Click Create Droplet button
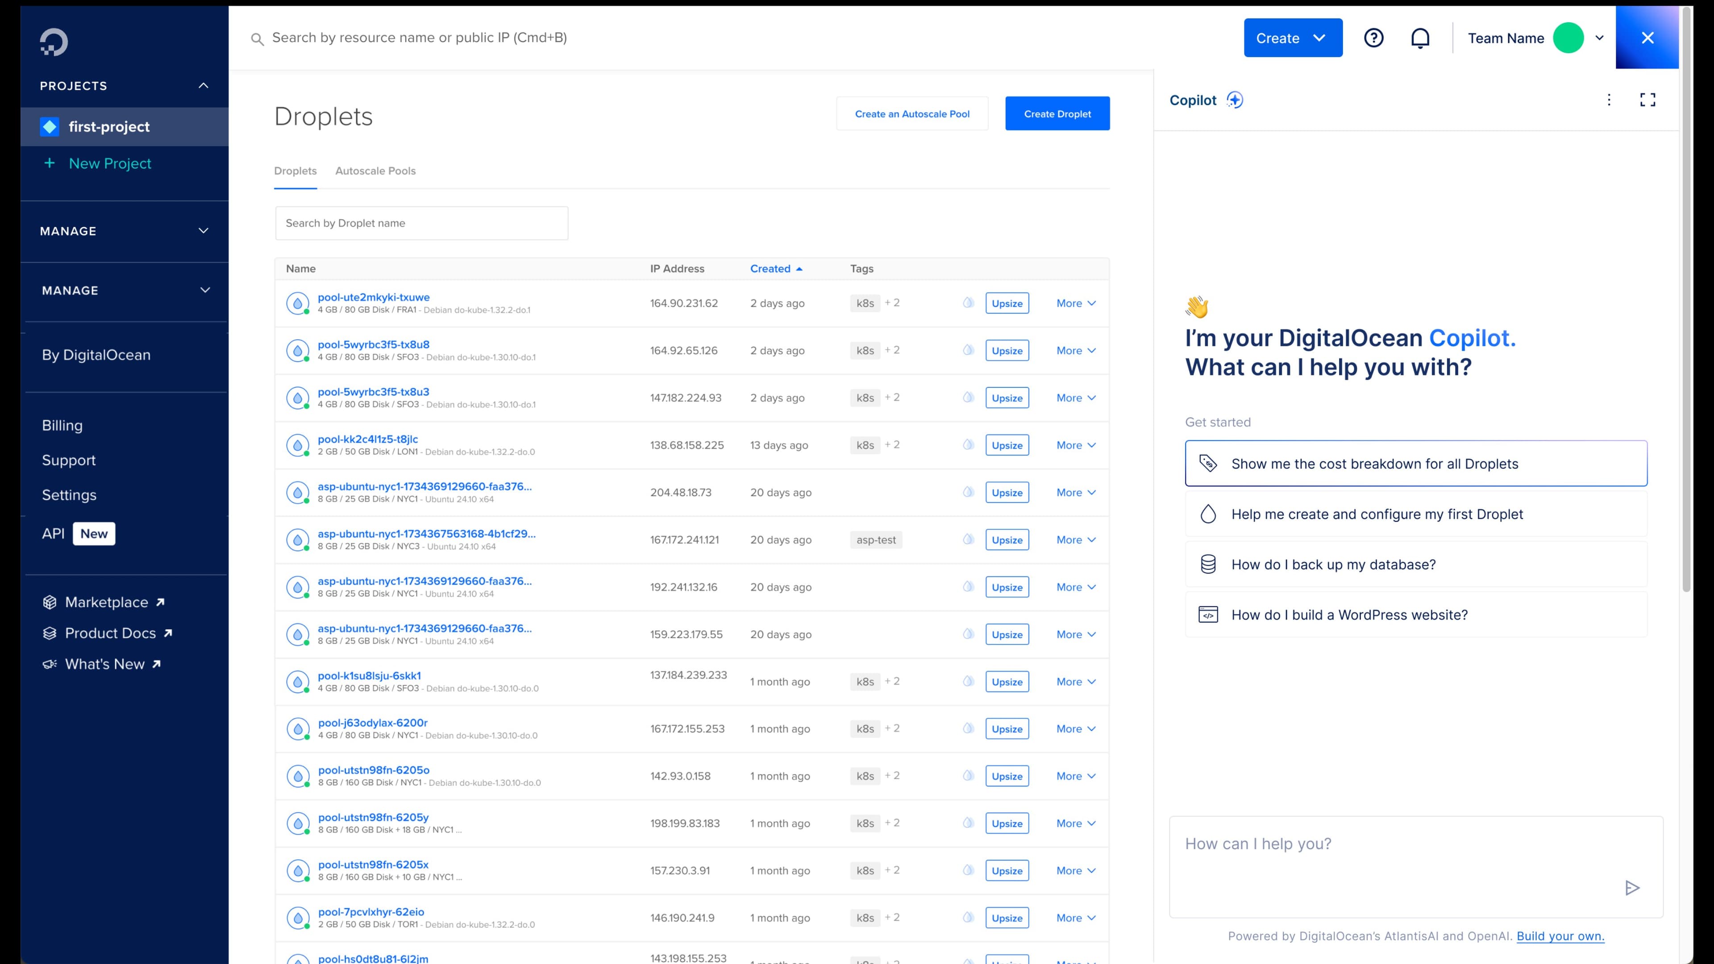This screenshot has height=964, width=1714. coord(1057,114)
